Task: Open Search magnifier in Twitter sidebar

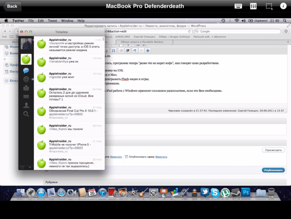Action: pos(26,114)
